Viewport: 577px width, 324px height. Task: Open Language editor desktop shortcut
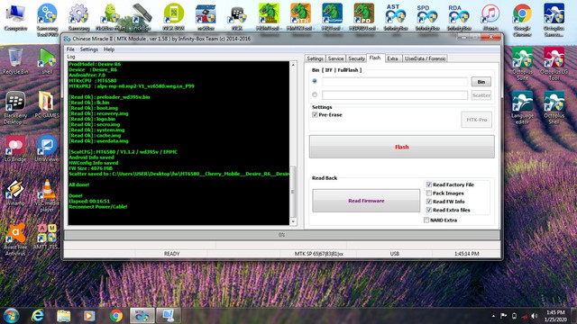point(522,107)
